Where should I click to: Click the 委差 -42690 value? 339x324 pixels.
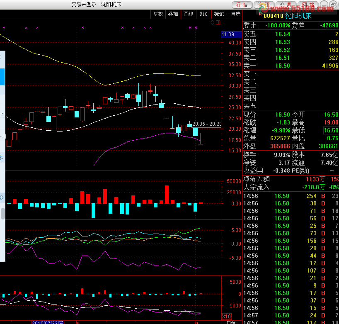coord(329,26)
